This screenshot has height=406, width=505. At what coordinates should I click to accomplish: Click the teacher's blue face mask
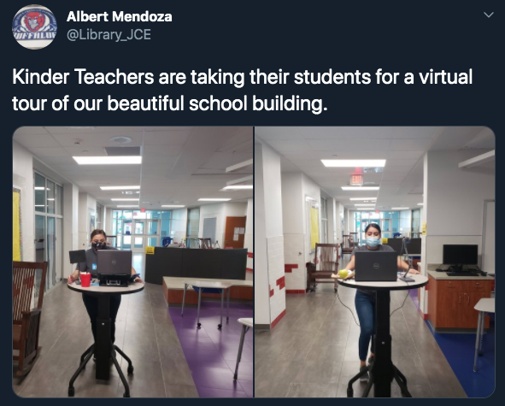click(x=373, y=242)
